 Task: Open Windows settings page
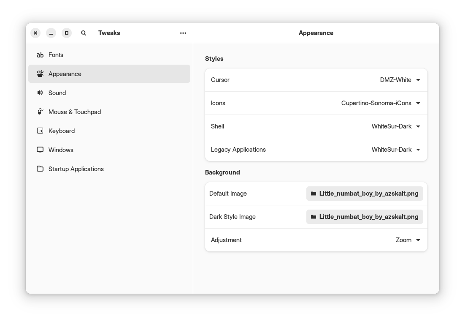(x=109, y=150)
